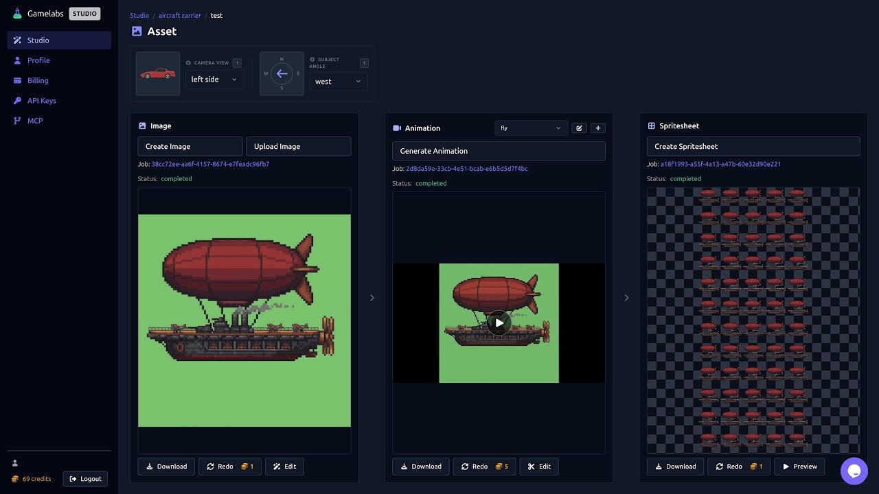Open the aircraft carrier breadcrumb link

[179, 15]
